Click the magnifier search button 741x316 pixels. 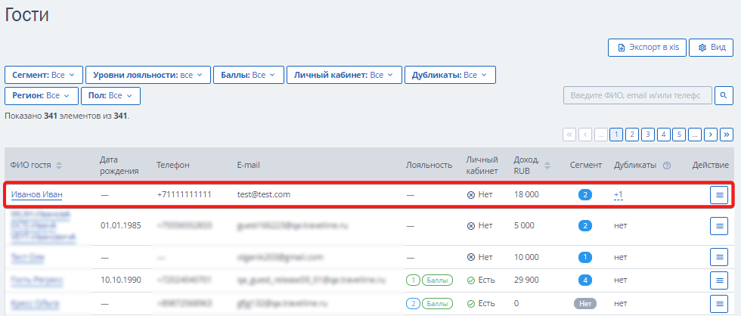pyautogui.click(x=724, y=95)
